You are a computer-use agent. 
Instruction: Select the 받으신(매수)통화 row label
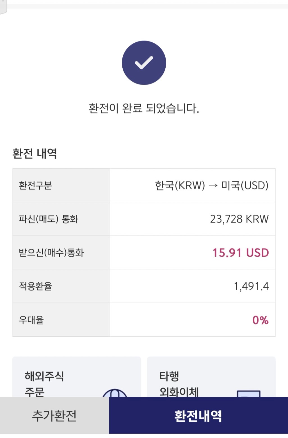[x=51, y=253]
